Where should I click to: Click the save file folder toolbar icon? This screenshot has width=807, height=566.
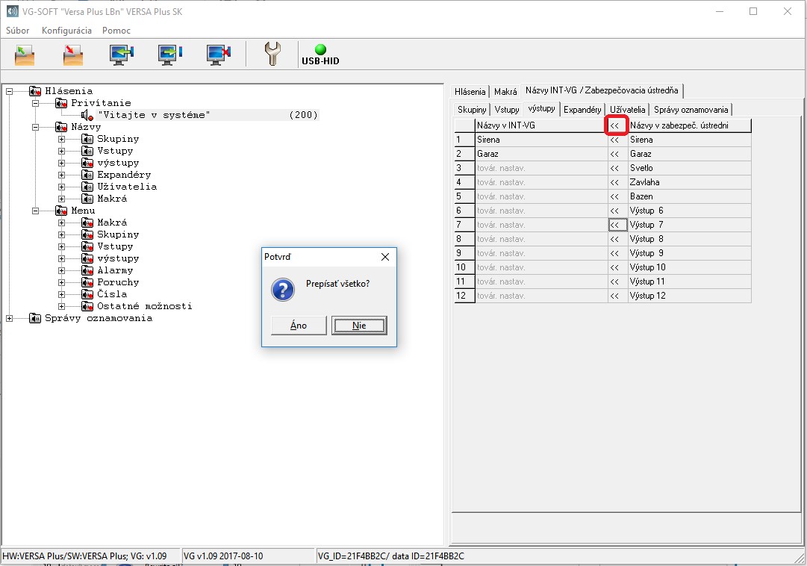click(72, 55)
